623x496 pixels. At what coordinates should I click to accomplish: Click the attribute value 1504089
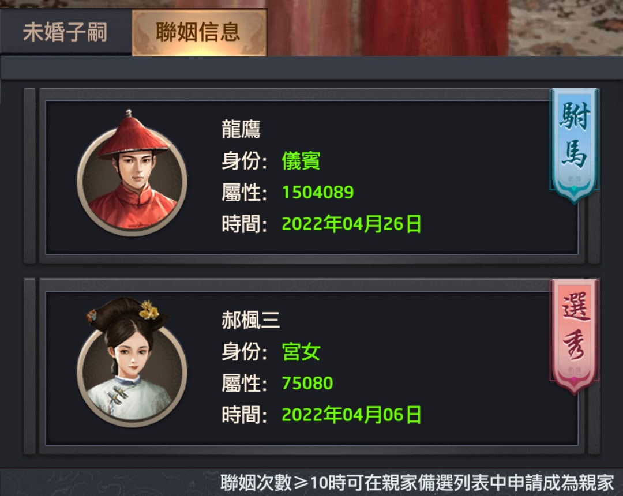click(x=318, y=192)
